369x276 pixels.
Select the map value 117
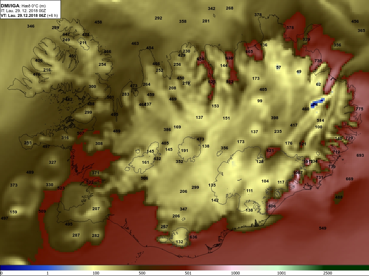pos(281,182)
